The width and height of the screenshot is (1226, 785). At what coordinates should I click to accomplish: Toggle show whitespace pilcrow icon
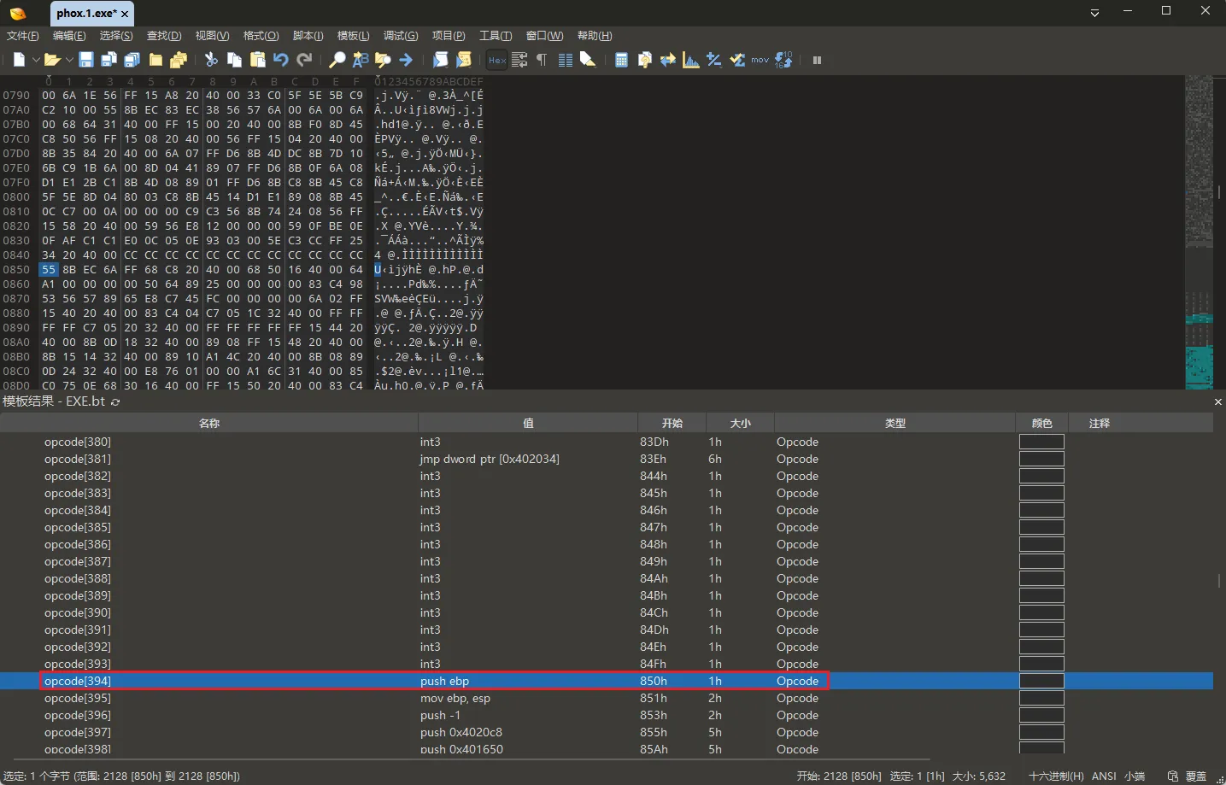(x=542, y=60)
